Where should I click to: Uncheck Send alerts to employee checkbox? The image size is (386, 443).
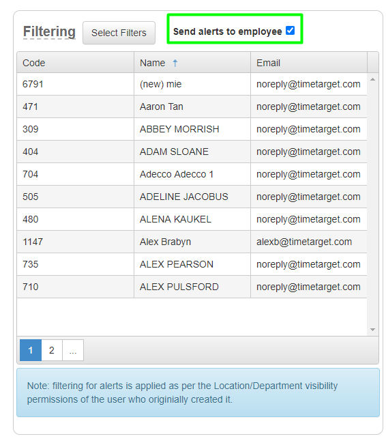pyautogui.click(x=290, y=31)
